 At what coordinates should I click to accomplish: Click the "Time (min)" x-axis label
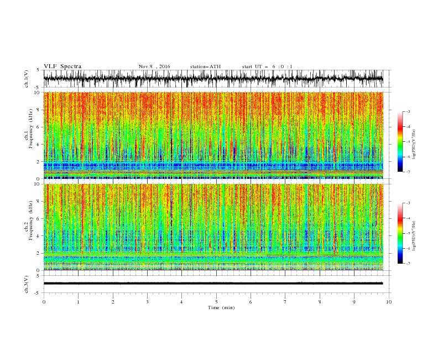click(221, 307)
